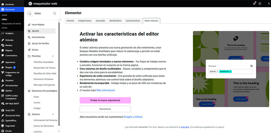The width and height of the screenshot is (271, 133).
Task: Click Probar la nueva experiencia button
Action: click(x=105, y=100)
